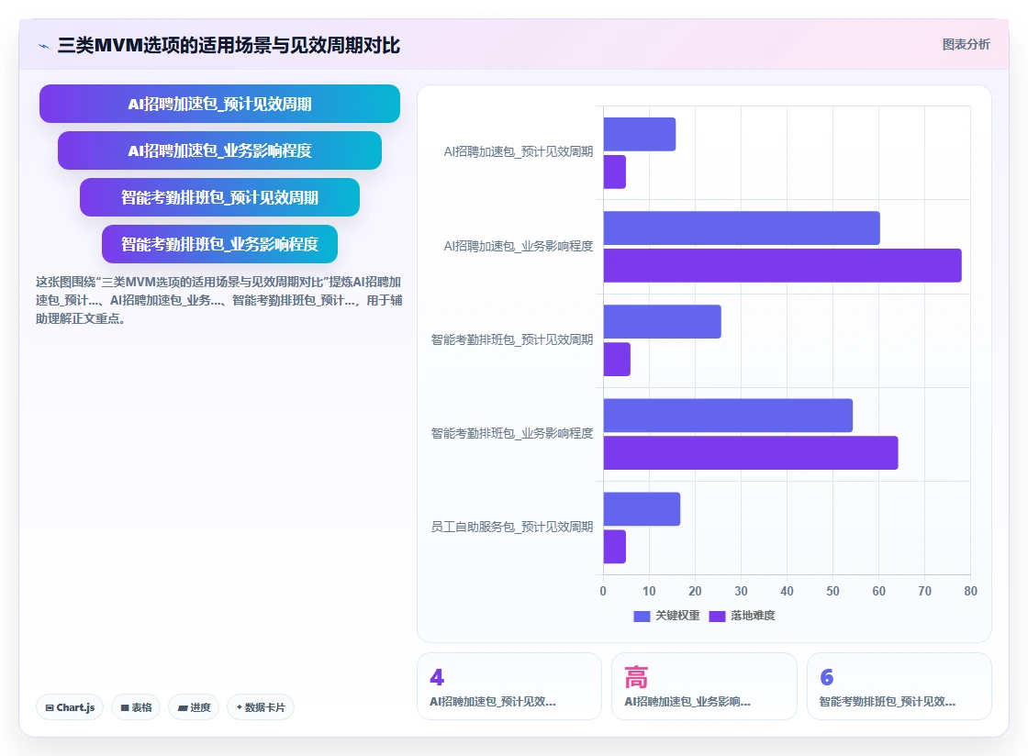Click the 关键权重 legend label text
Screen dimensions: 1028x756
[678, 616]
